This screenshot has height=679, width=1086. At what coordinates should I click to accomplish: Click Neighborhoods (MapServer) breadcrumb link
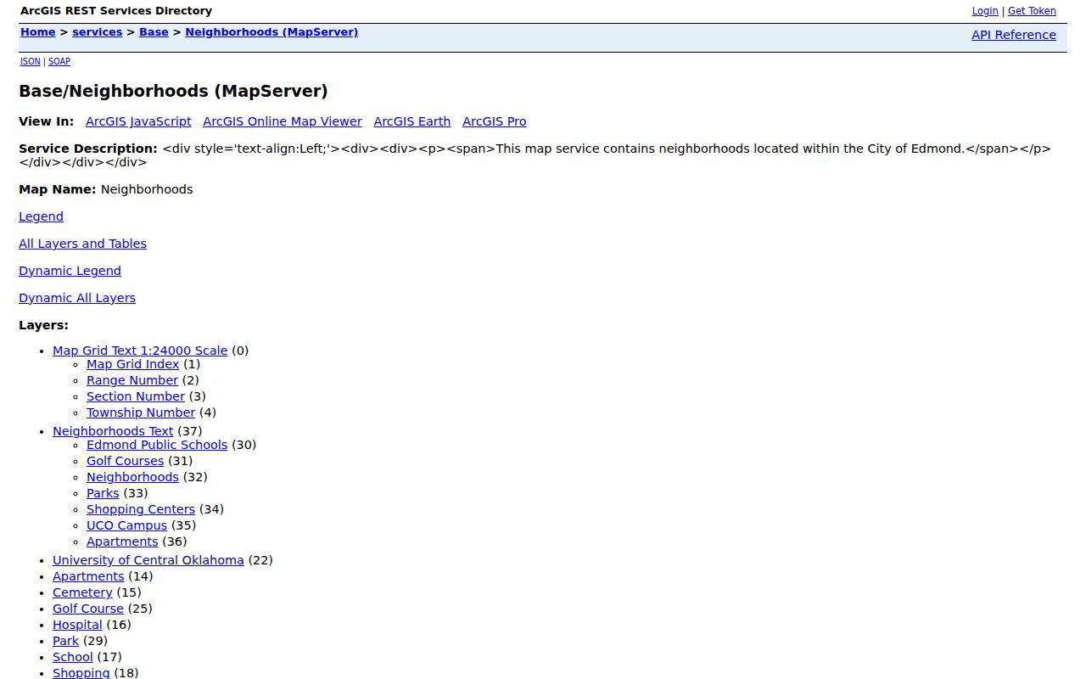(271, 32)
